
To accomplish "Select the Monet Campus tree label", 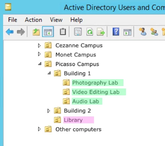I will [76, 55].
